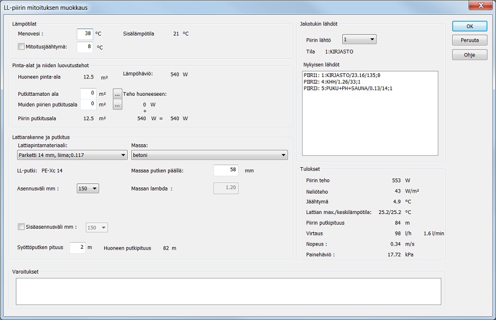
Task: Enable the Mitoitusjäähtymä checkbox
Action: click(21, 47)
